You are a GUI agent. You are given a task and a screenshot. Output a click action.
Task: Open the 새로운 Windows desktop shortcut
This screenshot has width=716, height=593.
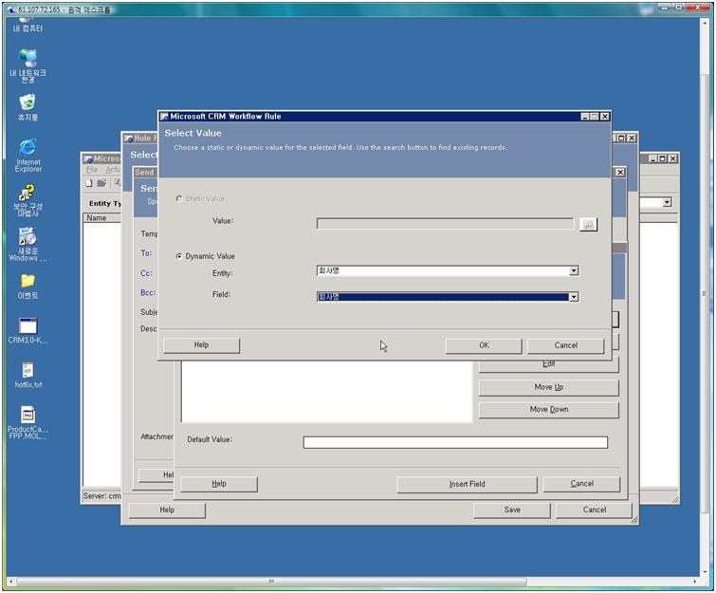pyautogui.click(x=28, y=245)
